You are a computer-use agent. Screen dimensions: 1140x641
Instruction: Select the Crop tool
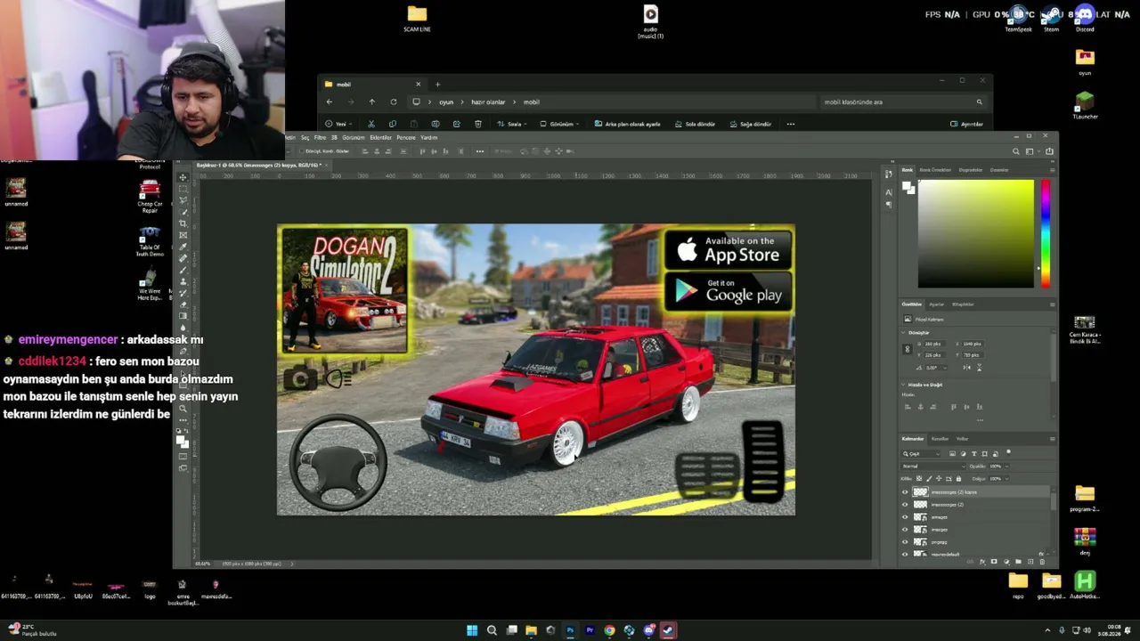pyautogui.click(x=183, y=223)
